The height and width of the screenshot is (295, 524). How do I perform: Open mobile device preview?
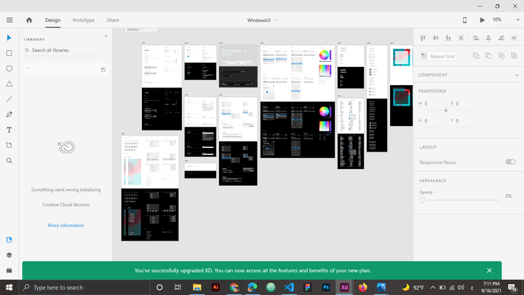(464, 20)
